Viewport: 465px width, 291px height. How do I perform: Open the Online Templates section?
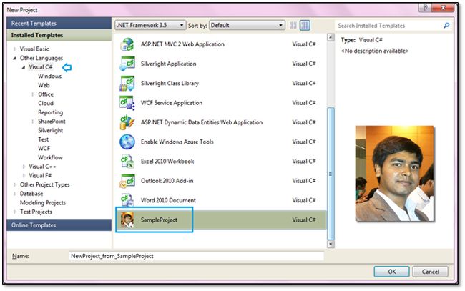tap(59, 225)
